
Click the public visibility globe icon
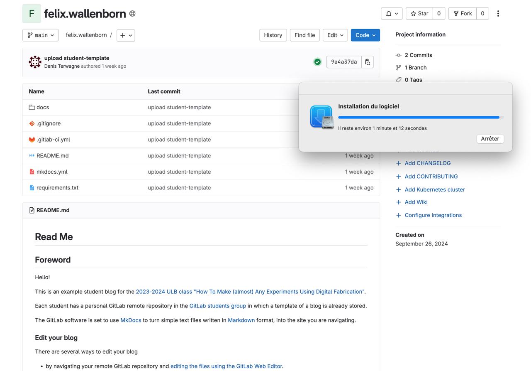[x=132, y=14]
